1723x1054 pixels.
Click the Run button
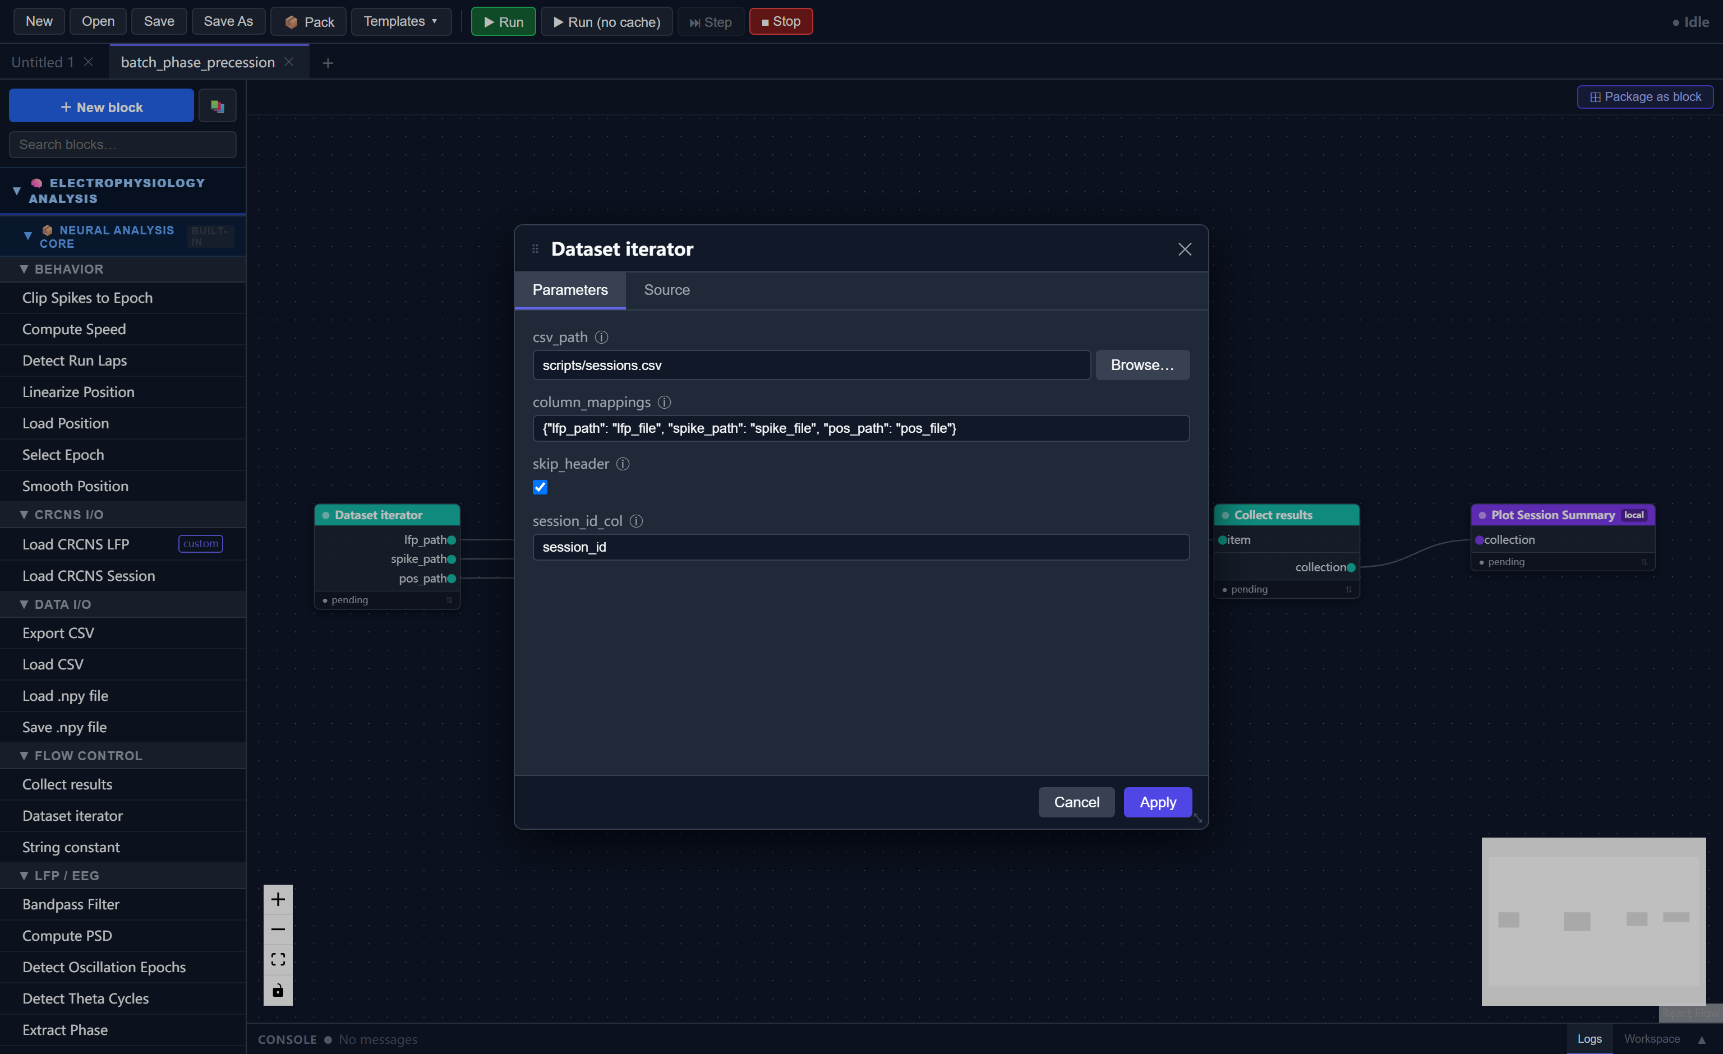504,22
